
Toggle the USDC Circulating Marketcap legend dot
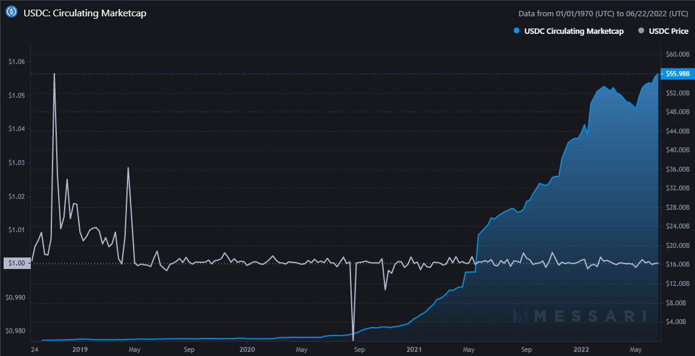pyautogui.click(x=516, y=31)
